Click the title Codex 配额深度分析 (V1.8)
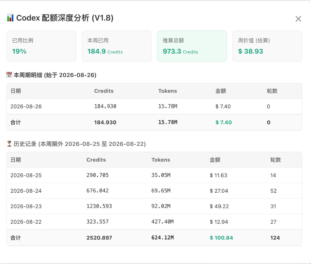The width and height of the screenshot is (311, 264). [x=65, y=18]
